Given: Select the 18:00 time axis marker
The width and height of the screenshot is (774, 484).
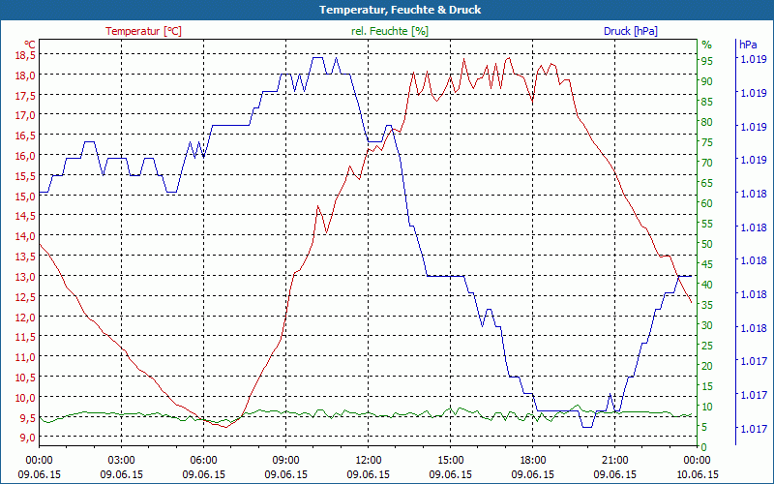Looking at the screenshot, I should click(x=532, y=460).
